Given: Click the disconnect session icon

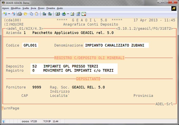Looking at the screenshot, I should [14, 14].
